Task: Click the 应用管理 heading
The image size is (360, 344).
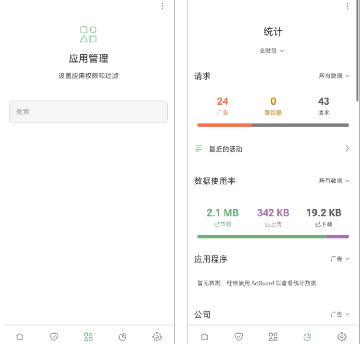Action: (x=88, y=58)
